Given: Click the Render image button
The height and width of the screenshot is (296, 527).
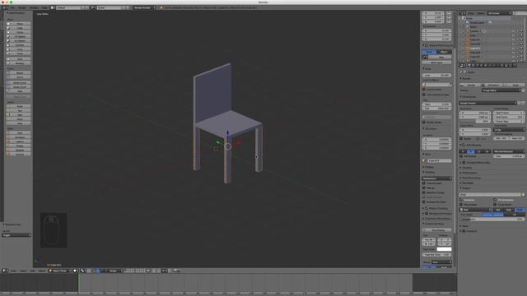Looking at the screenshot, I should (x=470, y=86).
